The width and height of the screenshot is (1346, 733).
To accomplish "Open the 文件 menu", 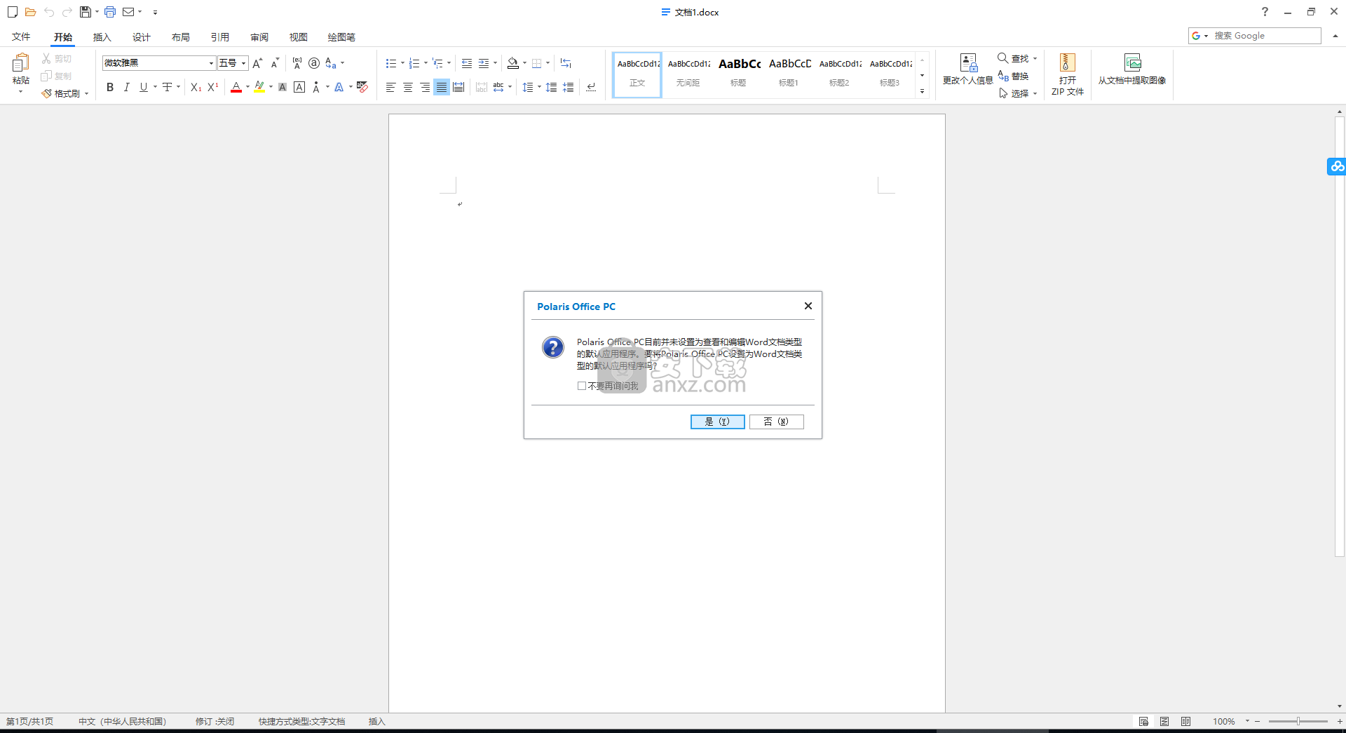I will pyautogui.click(x=21, y=36).
